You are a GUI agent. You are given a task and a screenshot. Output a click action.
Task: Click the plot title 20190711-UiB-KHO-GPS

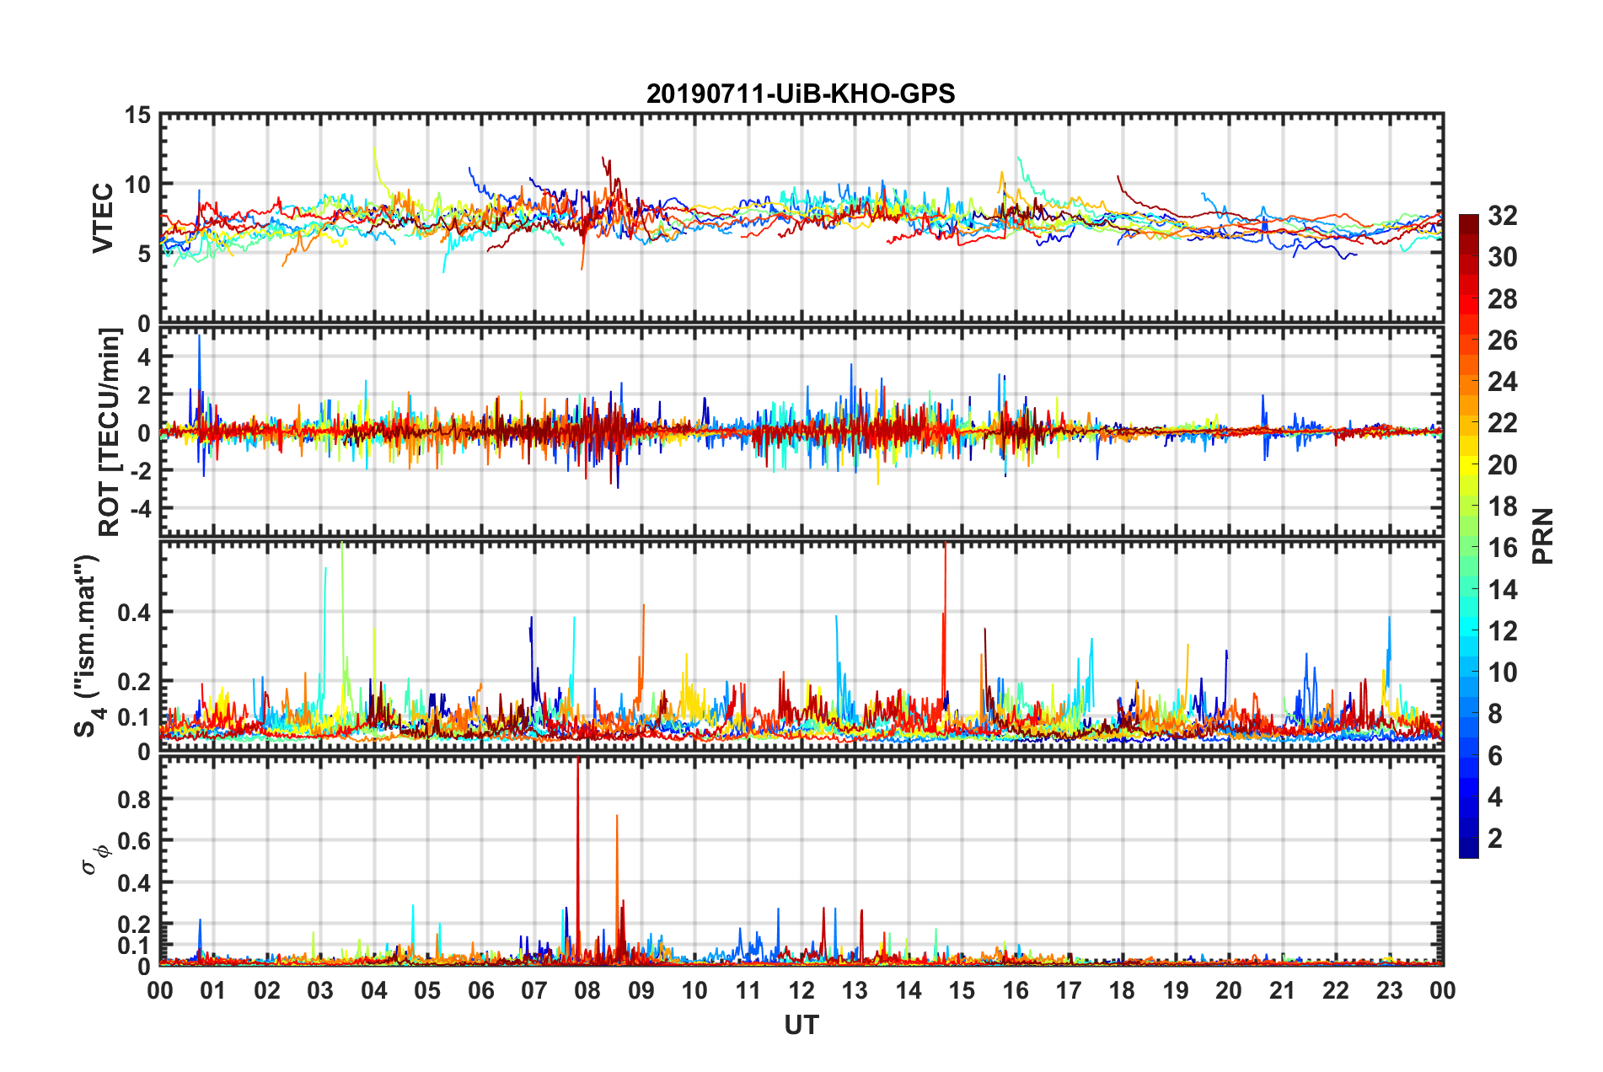(x=801, y=94)
